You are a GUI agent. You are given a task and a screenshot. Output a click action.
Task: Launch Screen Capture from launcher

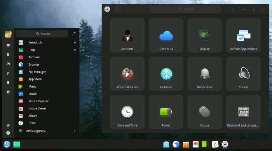(47, 101)
